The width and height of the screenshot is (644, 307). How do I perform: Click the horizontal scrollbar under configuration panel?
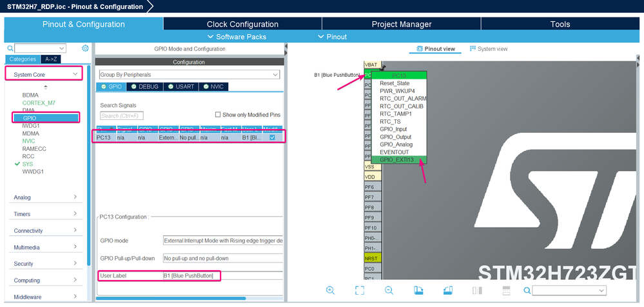point(171,299)
